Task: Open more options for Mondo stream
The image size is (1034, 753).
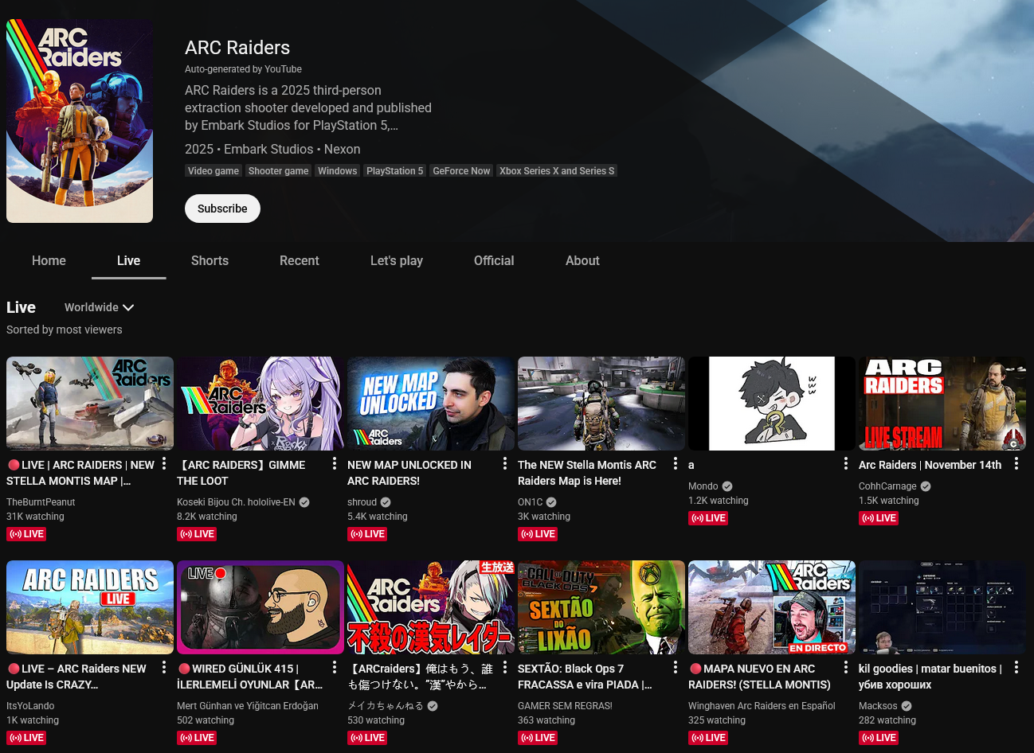Action: click(x=846, y=463)
